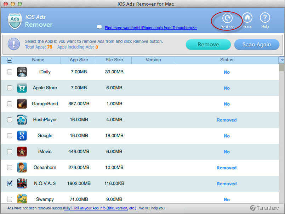Check the iMovie checkbox
This screenshot has height=214, width=285.
pos(10,152)
